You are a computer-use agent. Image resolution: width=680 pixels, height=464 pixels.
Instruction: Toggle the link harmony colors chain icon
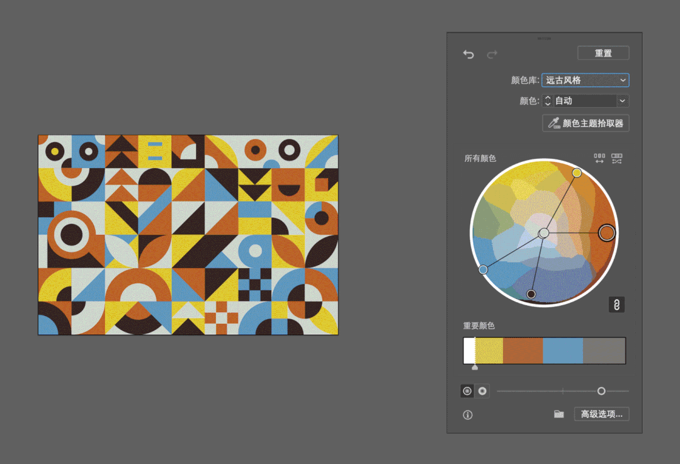[616, 305]
